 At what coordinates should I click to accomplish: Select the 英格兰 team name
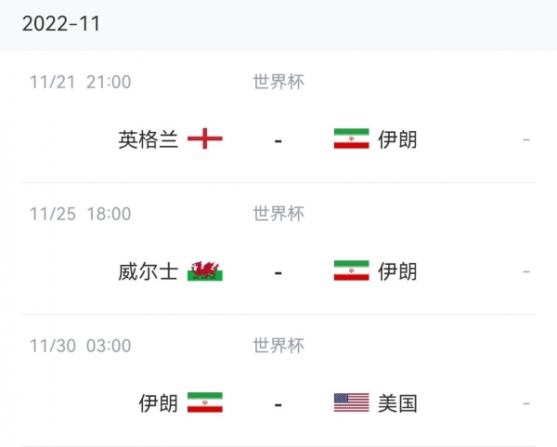coord(148,139)
